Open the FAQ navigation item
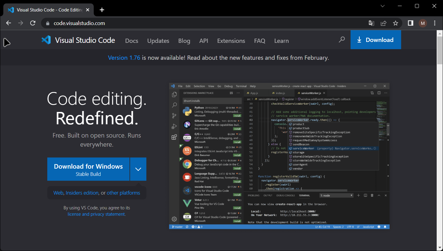443x251 pixels. pos(260,41)
